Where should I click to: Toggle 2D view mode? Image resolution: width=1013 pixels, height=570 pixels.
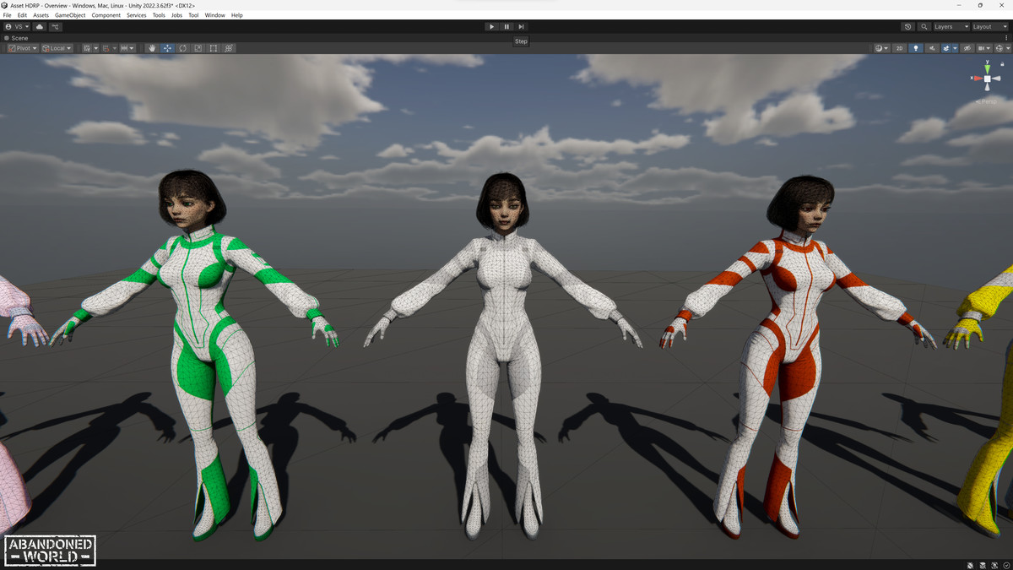899,48
